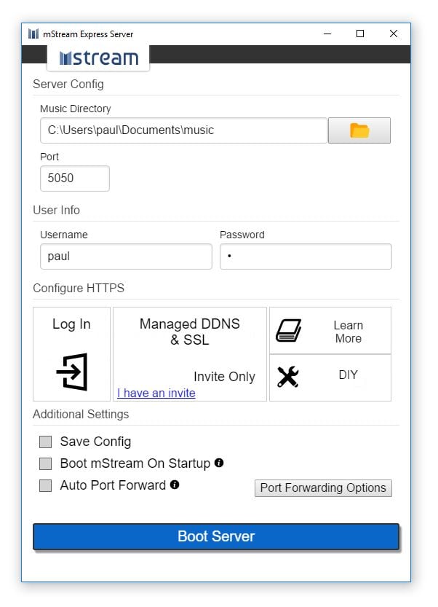Click info icon beside Auto Port Forward

click(175, 485)
